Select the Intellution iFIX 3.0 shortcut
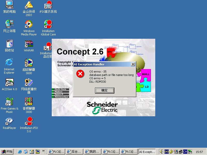Screen dimensions: 207x155 (x=29, y=125)
